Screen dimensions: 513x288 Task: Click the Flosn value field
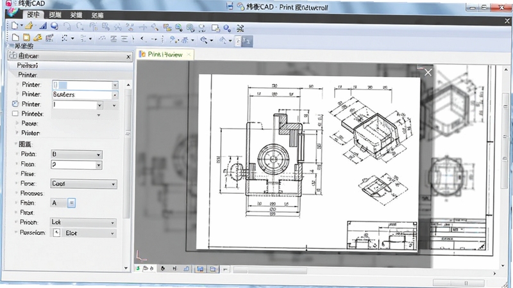point(73,164)
